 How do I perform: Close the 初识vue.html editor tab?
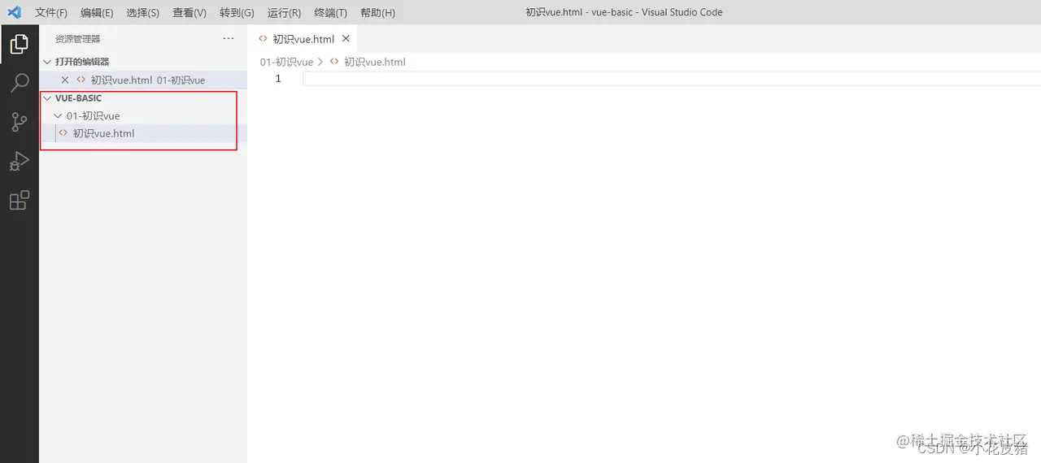click(346, 38)
